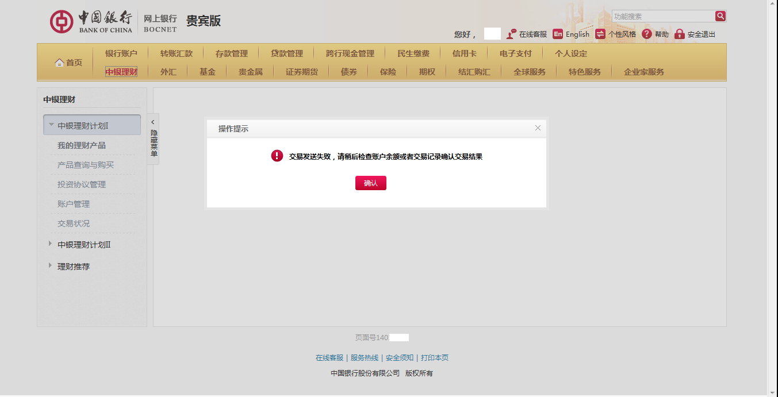
Task: Open the 转账汇款 menu
Action: (177, 53)
